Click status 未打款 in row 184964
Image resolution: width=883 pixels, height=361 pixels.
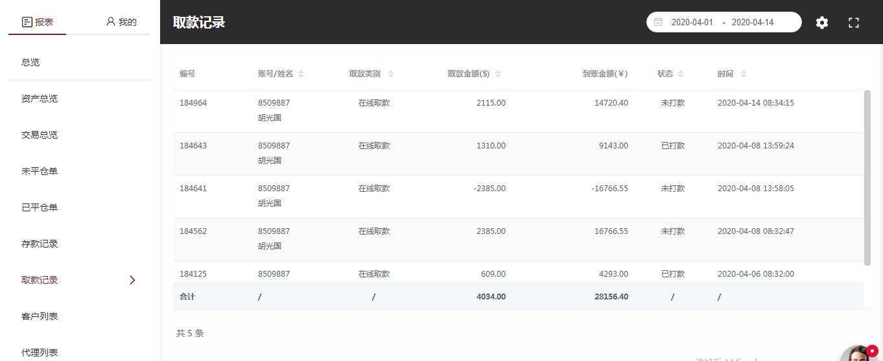pyautogui.click(x=673, y=103)
